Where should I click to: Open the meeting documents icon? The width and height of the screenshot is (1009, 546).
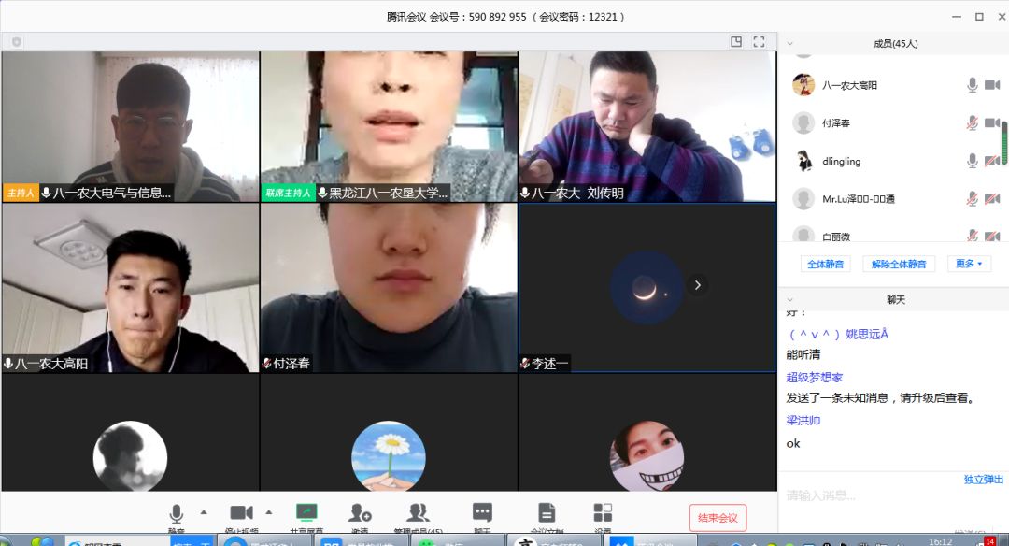coord(547,512)
